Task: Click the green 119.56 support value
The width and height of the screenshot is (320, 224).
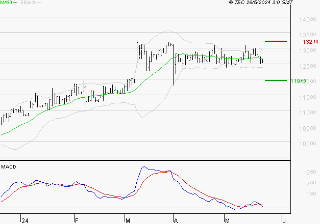Action: 298,81
